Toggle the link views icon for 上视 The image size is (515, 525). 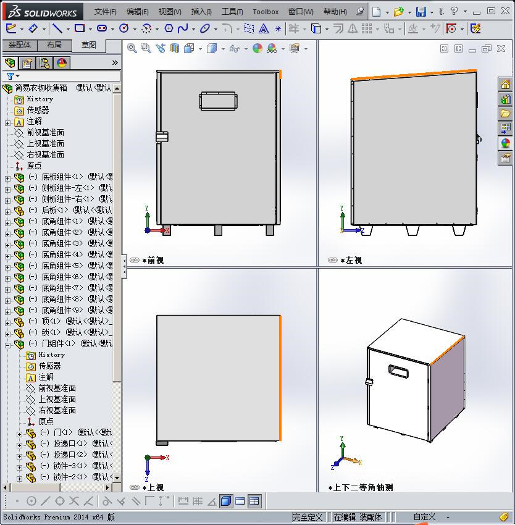[134, 487]
